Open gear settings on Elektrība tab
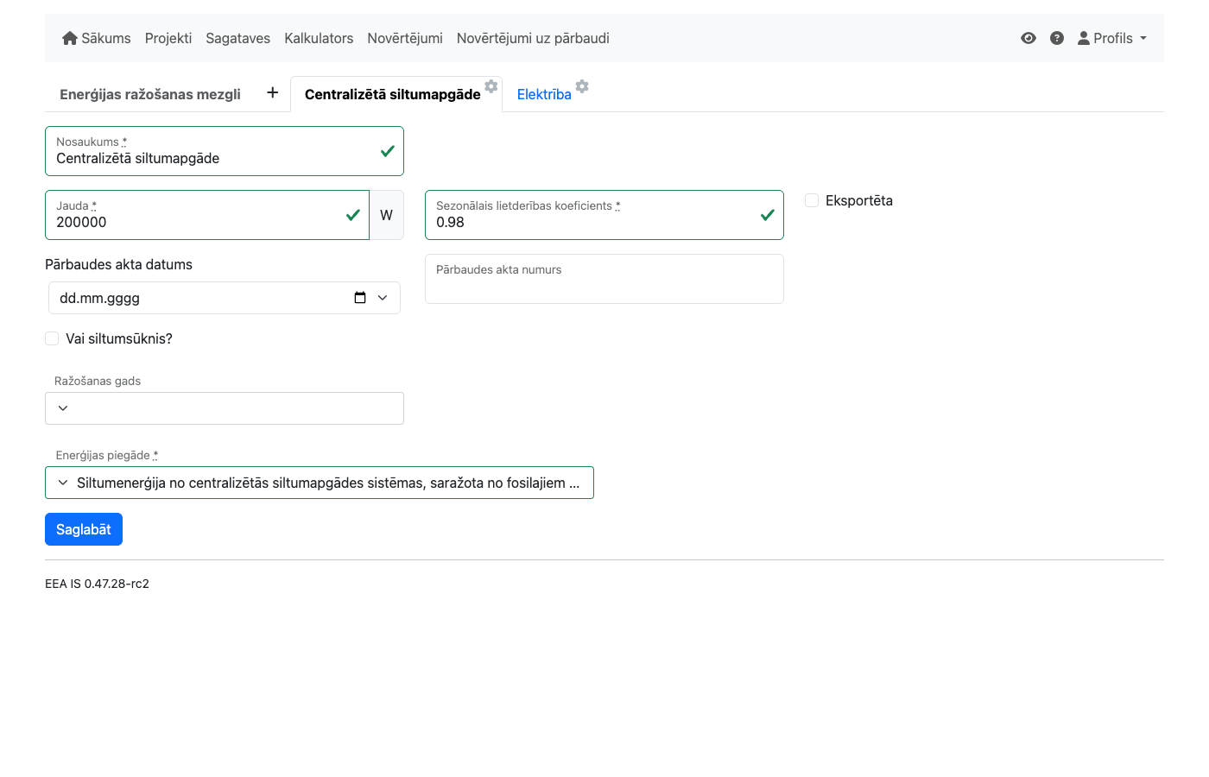 [582, 86]
